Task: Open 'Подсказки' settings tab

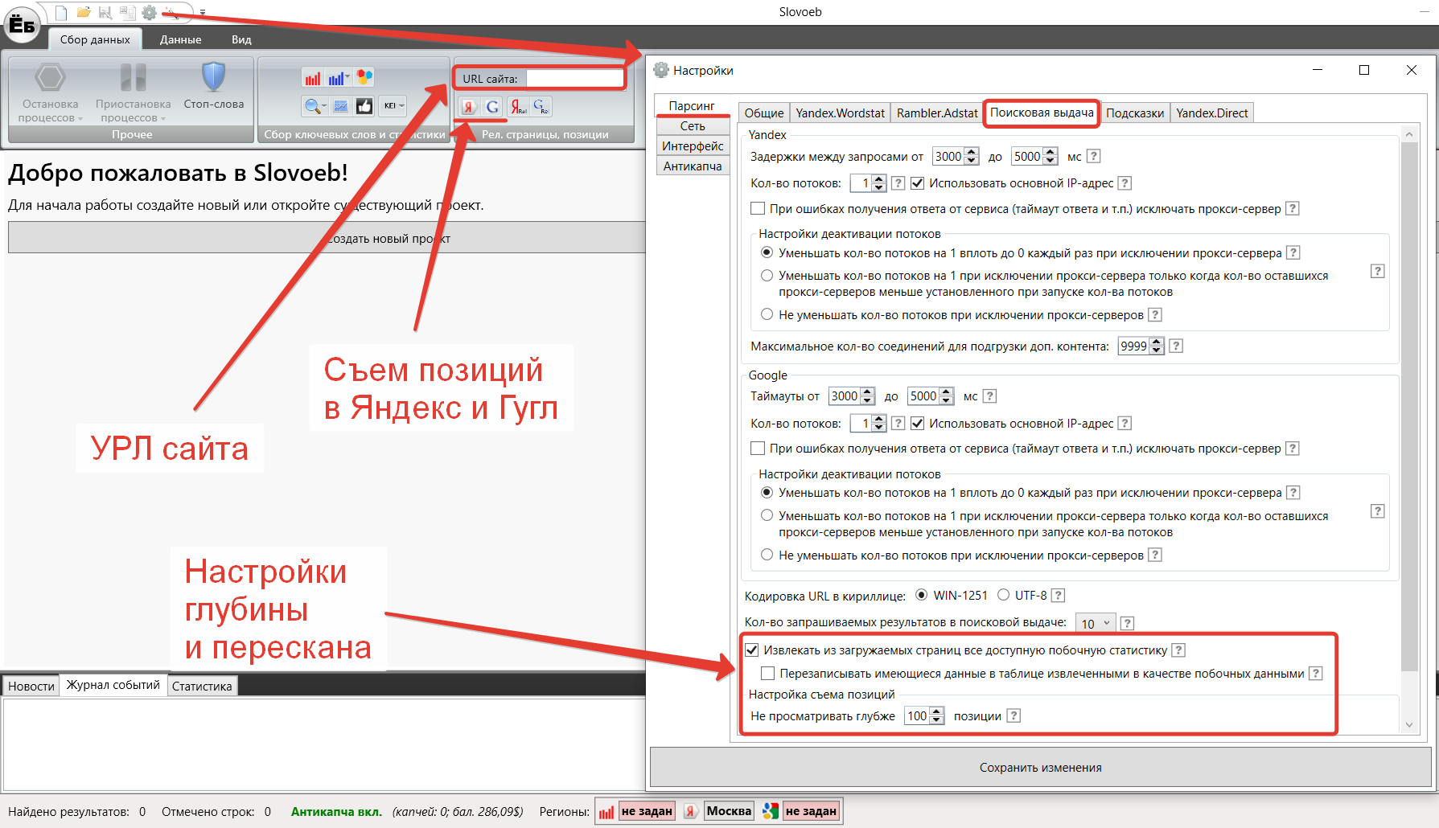Action: 1135,113
